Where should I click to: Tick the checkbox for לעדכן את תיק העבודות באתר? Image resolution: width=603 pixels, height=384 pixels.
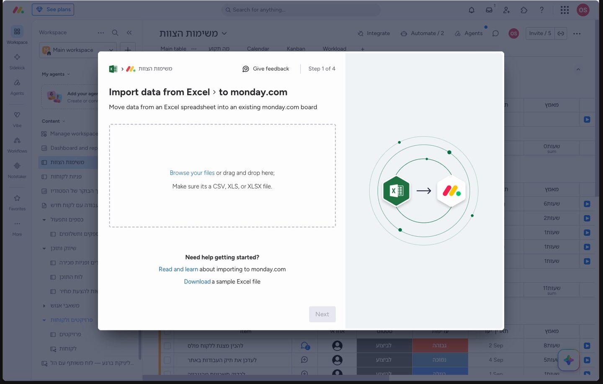click(167, 360)
